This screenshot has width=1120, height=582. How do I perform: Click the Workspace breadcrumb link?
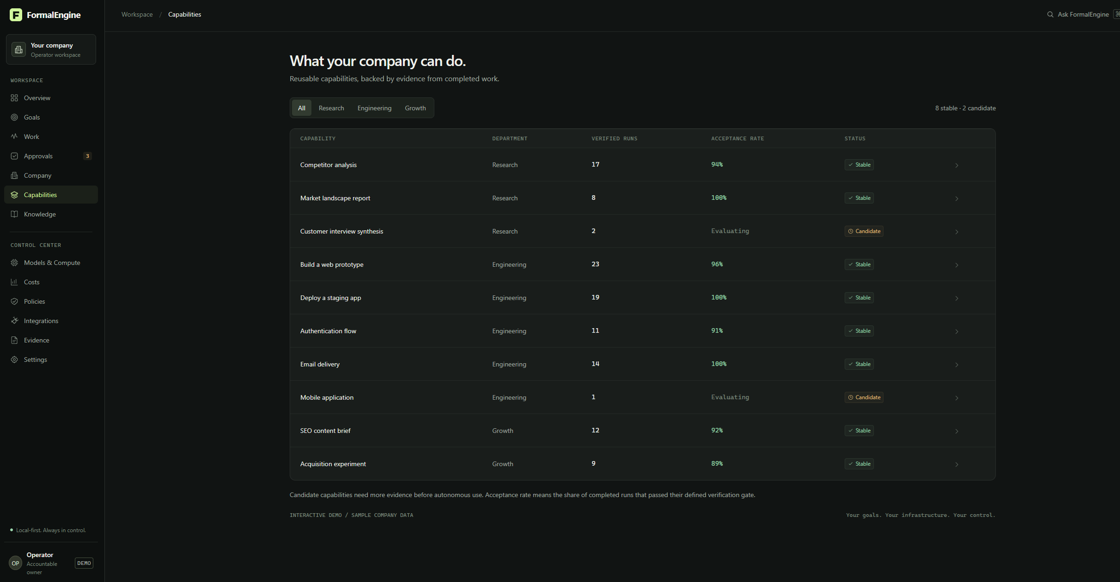tap(137, 14)
